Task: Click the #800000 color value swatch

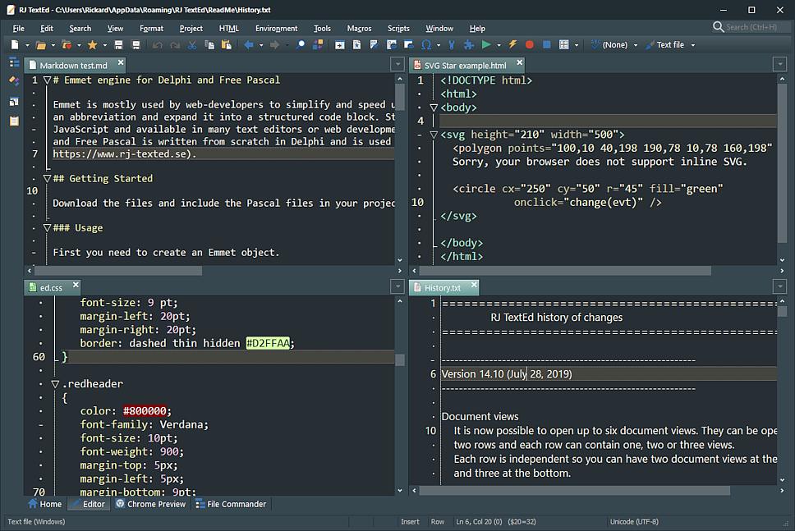Action: coord(145,411)
